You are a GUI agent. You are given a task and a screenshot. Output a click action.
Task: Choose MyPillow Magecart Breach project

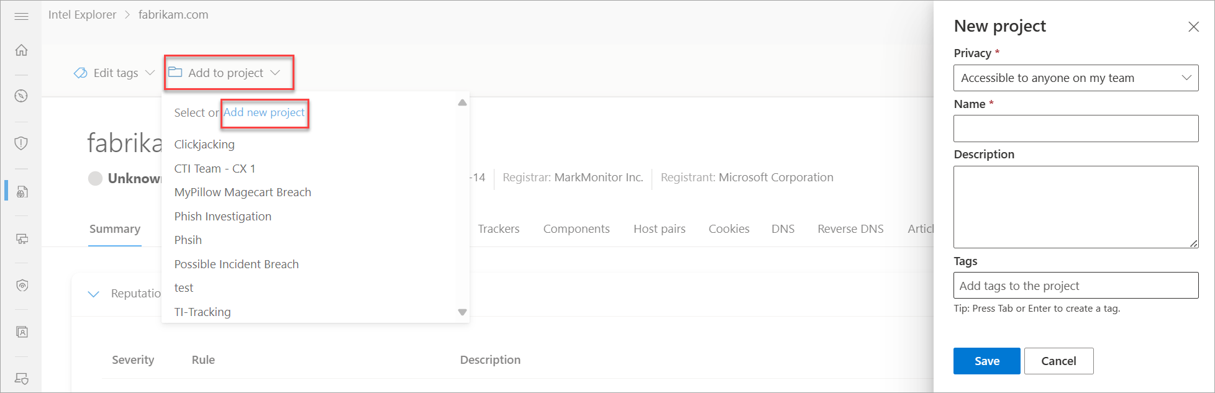coord(242,192)
